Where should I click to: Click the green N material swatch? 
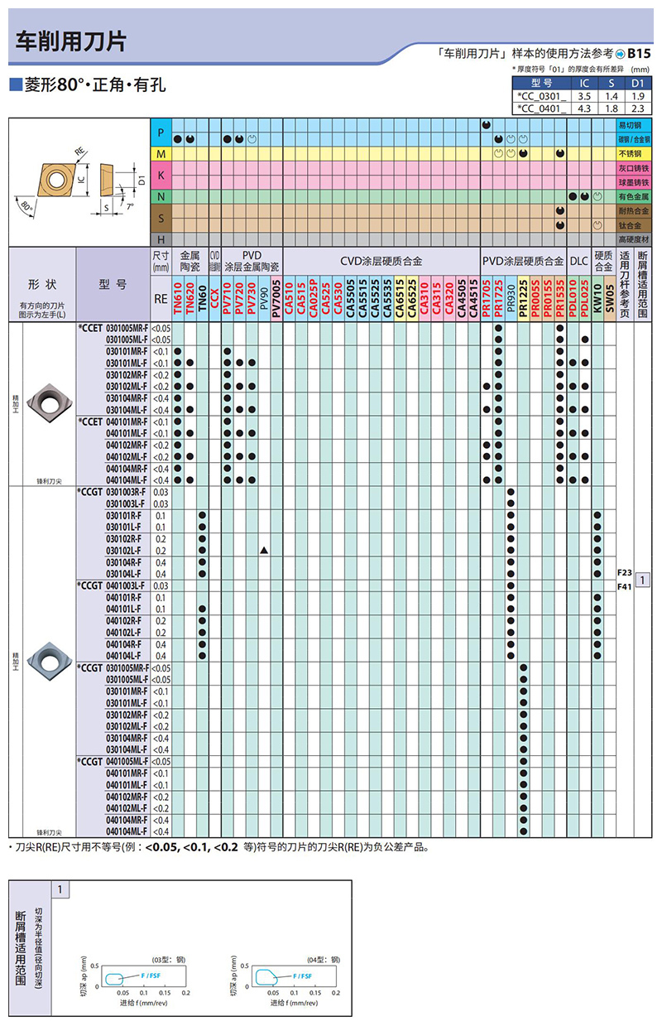coord(161,196)
